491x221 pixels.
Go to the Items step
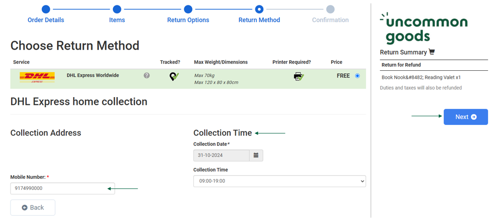(117, 20)
